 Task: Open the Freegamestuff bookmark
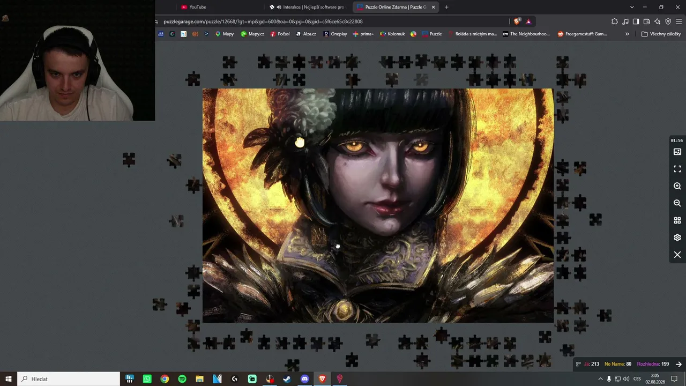pyautogui.click(x=582, y=34)
